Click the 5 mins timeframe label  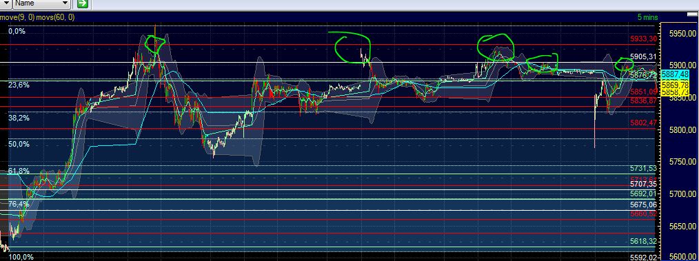tap(647, 17)
